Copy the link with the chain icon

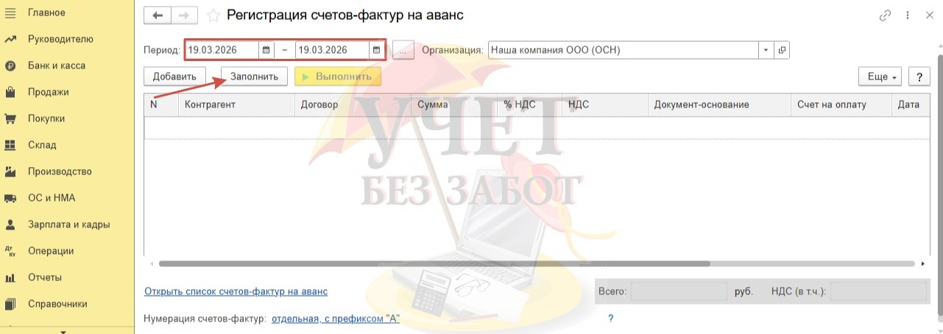click(x=885, y=15)
